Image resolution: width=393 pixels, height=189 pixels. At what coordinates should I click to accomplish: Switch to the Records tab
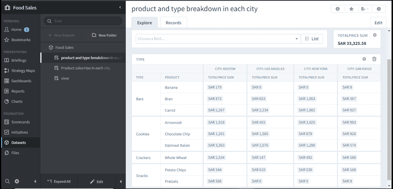174,23
